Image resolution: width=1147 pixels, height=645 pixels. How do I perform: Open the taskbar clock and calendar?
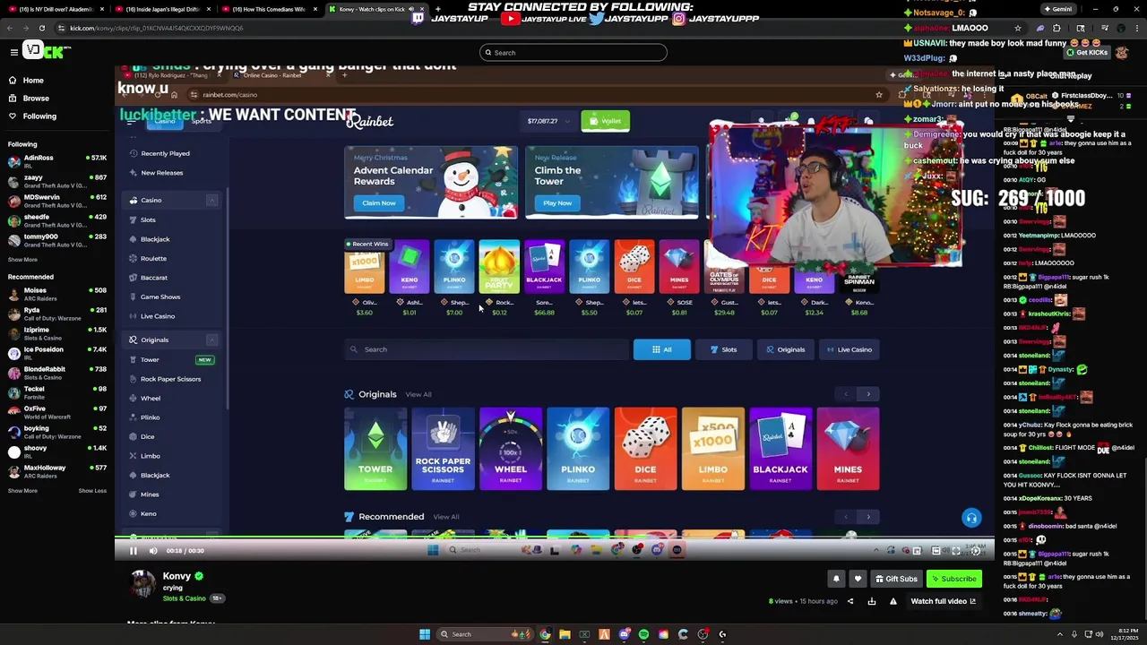[x=1124, y=634]
